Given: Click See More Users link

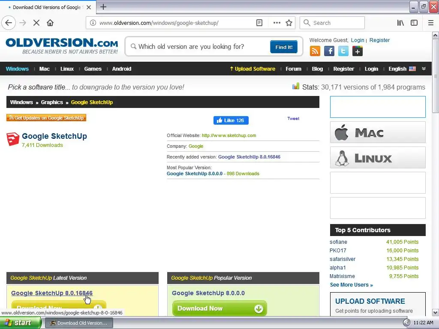Looking at the screenshot, I should pyautogui.click(x=352, y=285).
